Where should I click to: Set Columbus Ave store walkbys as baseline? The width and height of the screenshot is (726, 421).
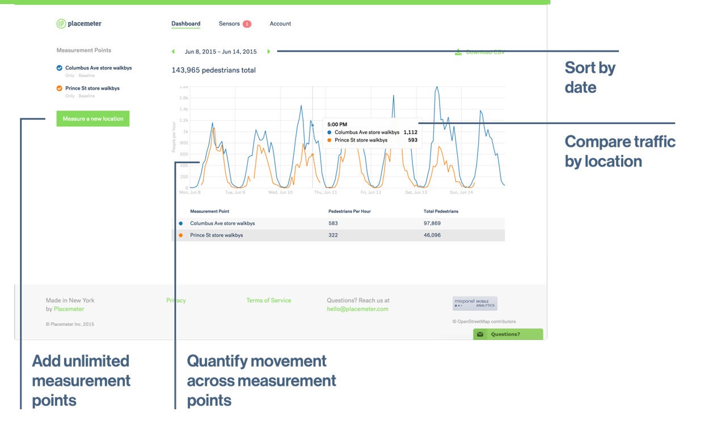tap(87, 75)
